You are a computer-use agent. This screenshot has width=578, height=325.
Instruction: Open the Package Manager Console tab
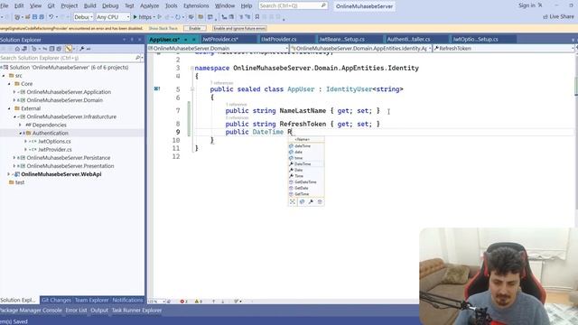31,311
